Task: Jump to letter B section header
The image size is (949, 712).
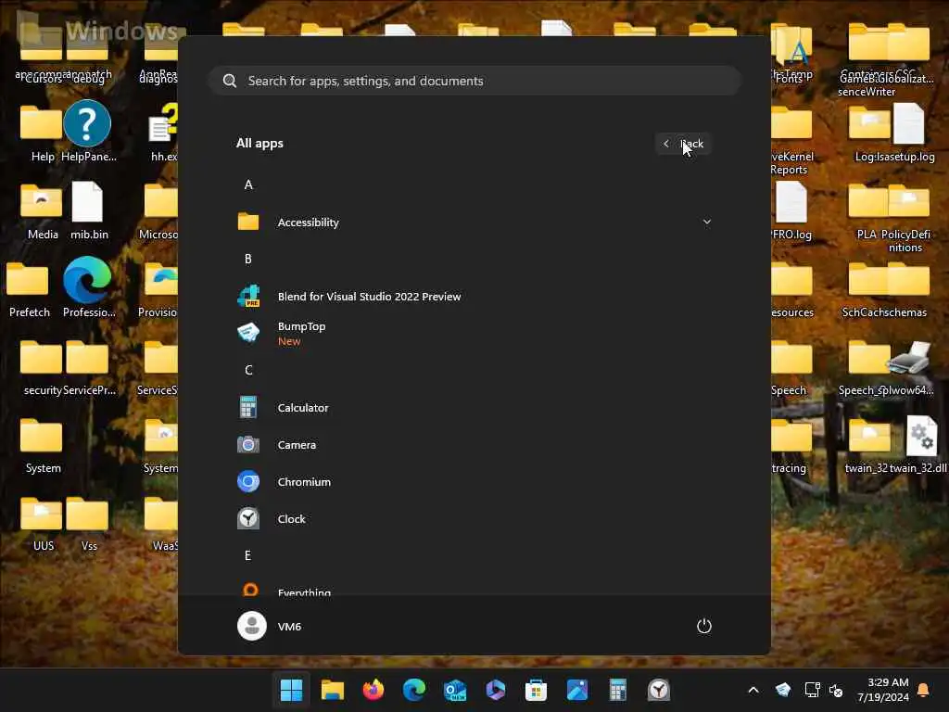Action: (248, 260)
